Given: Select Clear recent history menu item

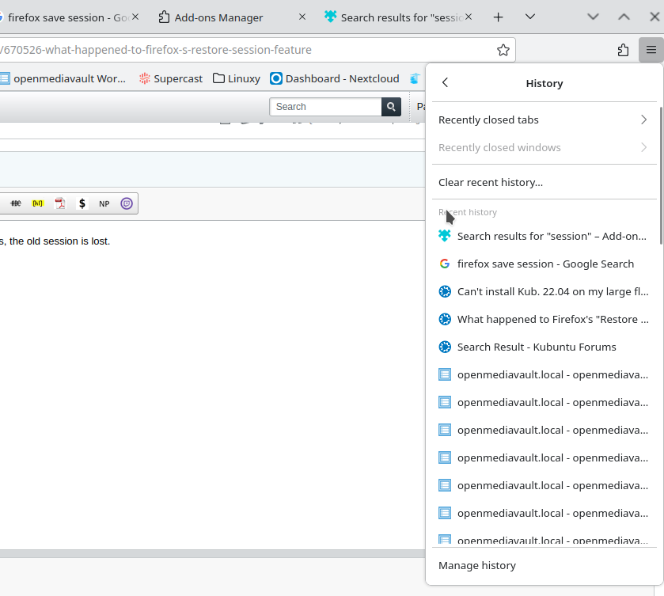Looking at the screenshot, I should click(x=491, y=182).
